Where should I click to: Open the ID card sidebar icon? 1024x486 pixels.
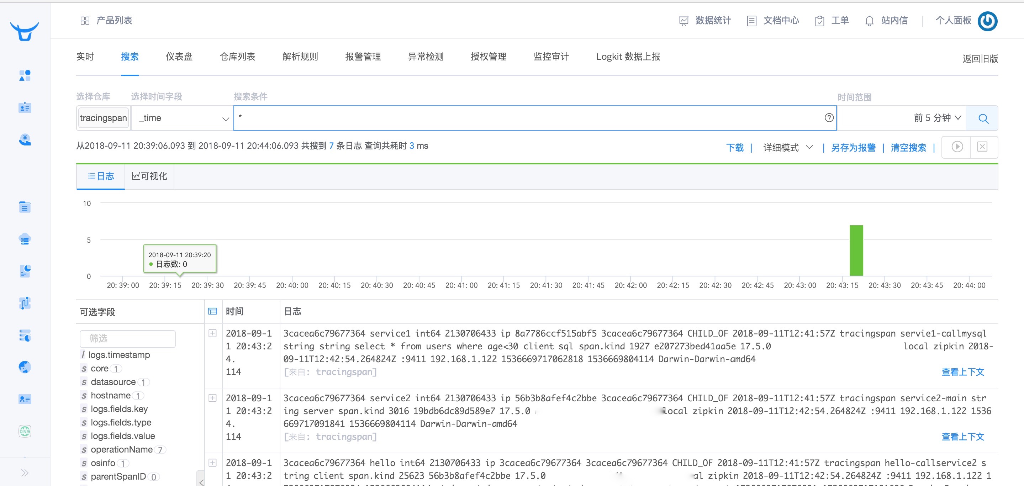tap(25, 107)
